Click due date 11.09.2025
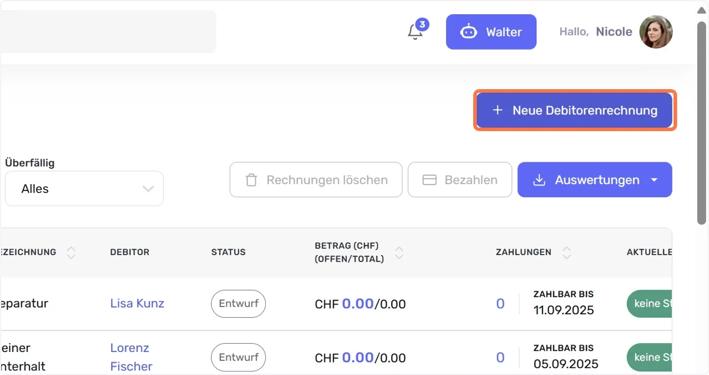This screenshot has width=709, height=375. (x=564, y=310)
